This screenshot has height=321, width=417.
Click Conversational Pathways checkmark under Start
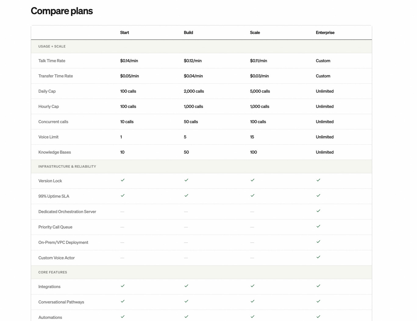(x=123, y=301)
